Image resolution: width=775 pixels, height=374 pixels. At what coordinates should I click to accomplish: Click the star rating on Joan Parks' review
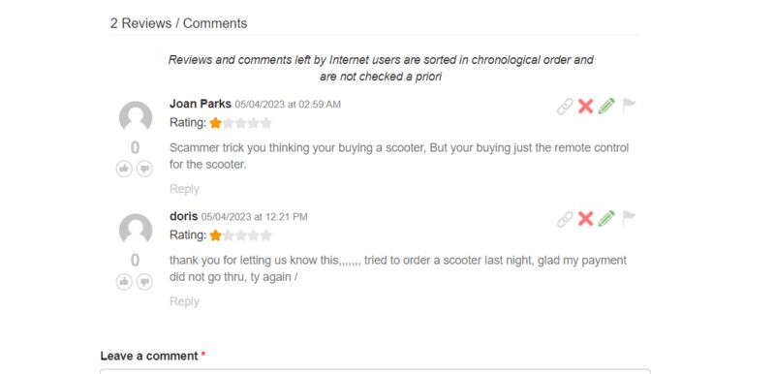240,122
